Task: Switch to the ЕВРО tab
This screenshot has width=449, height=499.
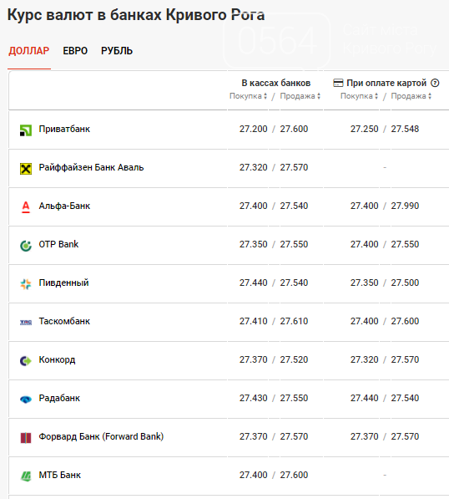Action: [x=75, y=51]
